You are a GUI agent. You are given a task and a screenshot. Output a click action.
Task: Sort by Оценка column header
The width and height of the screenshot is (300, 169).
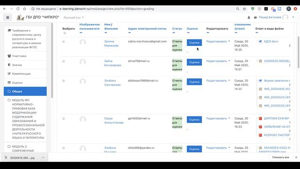tap(192, 29)
